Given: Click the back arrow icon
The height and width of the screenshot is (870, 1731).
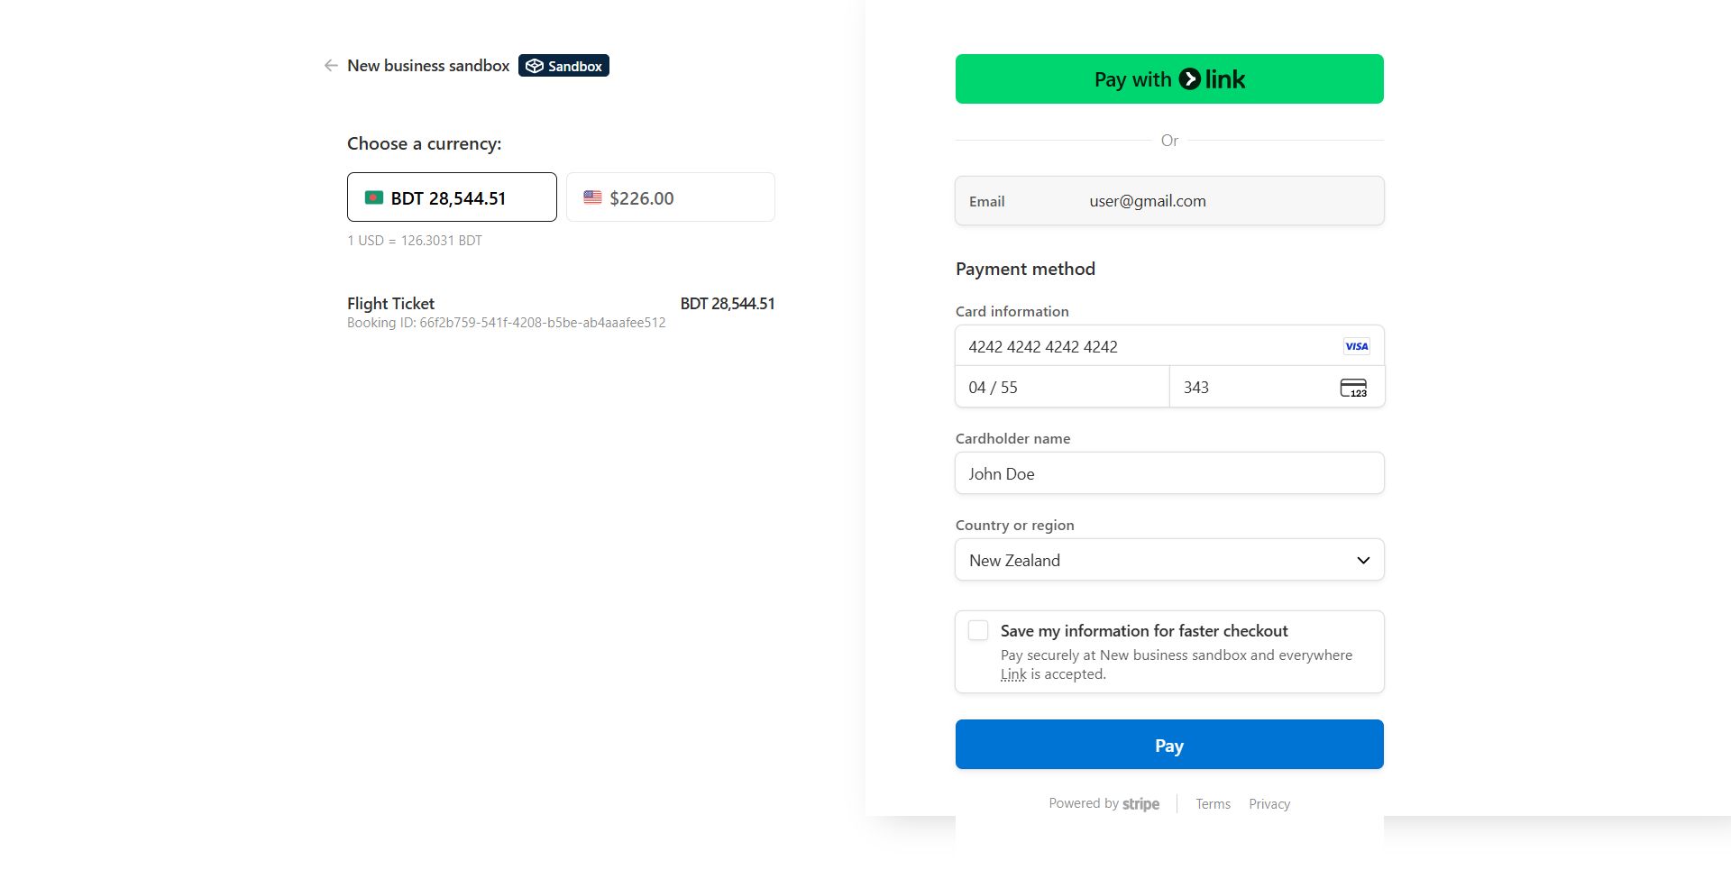Looking at the screenshot, I should click(x=331, y=66).
